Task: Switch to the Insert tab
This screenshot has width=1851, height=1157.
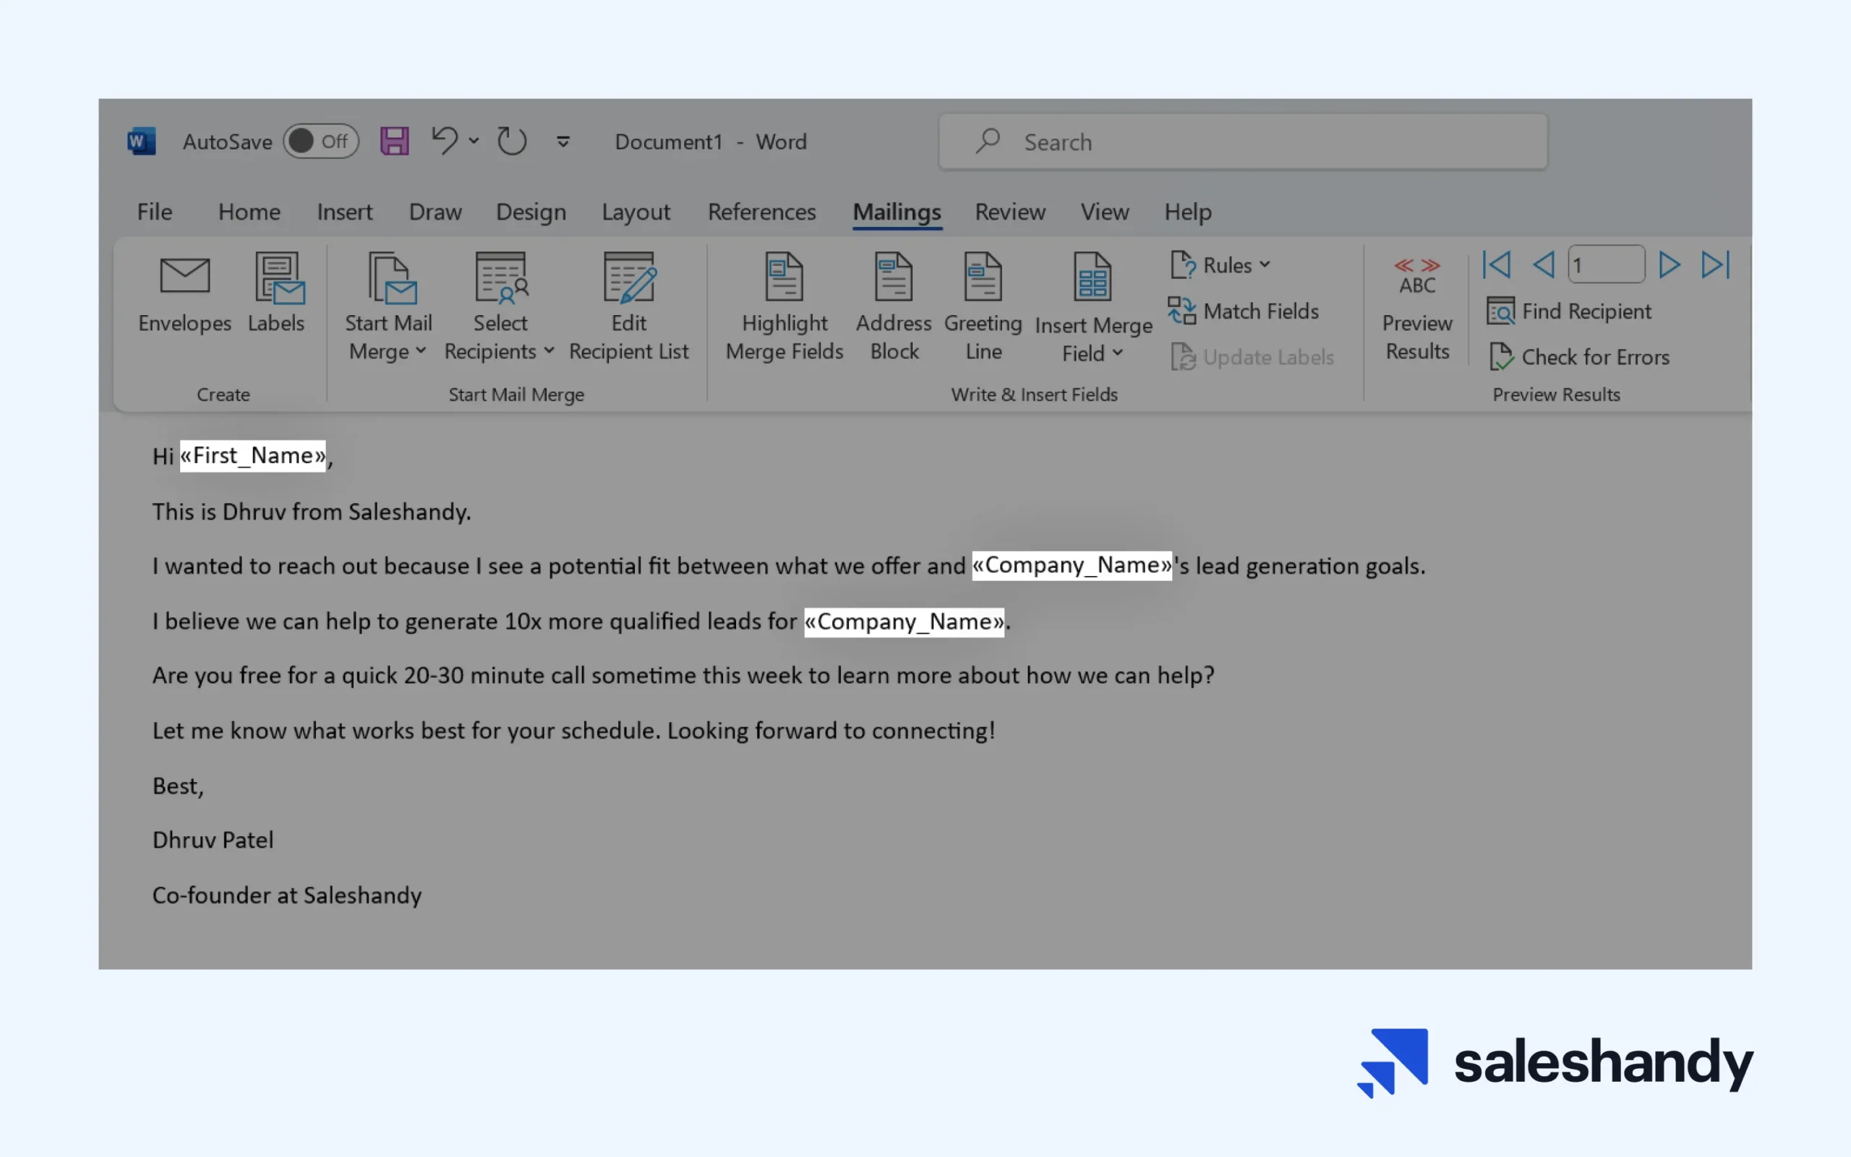Action: [x=344, y=212]
